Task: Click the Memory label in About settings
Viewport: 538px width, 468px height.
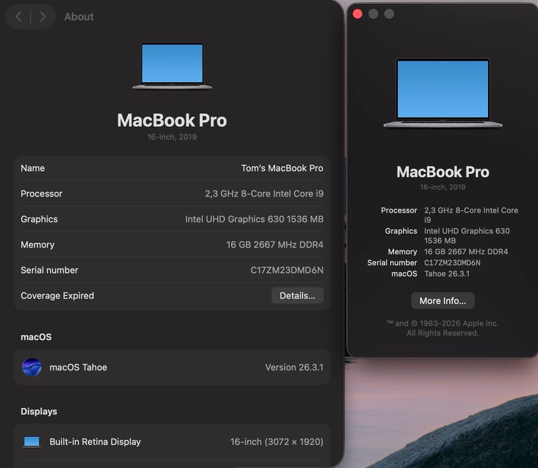Action: [38, 244]
